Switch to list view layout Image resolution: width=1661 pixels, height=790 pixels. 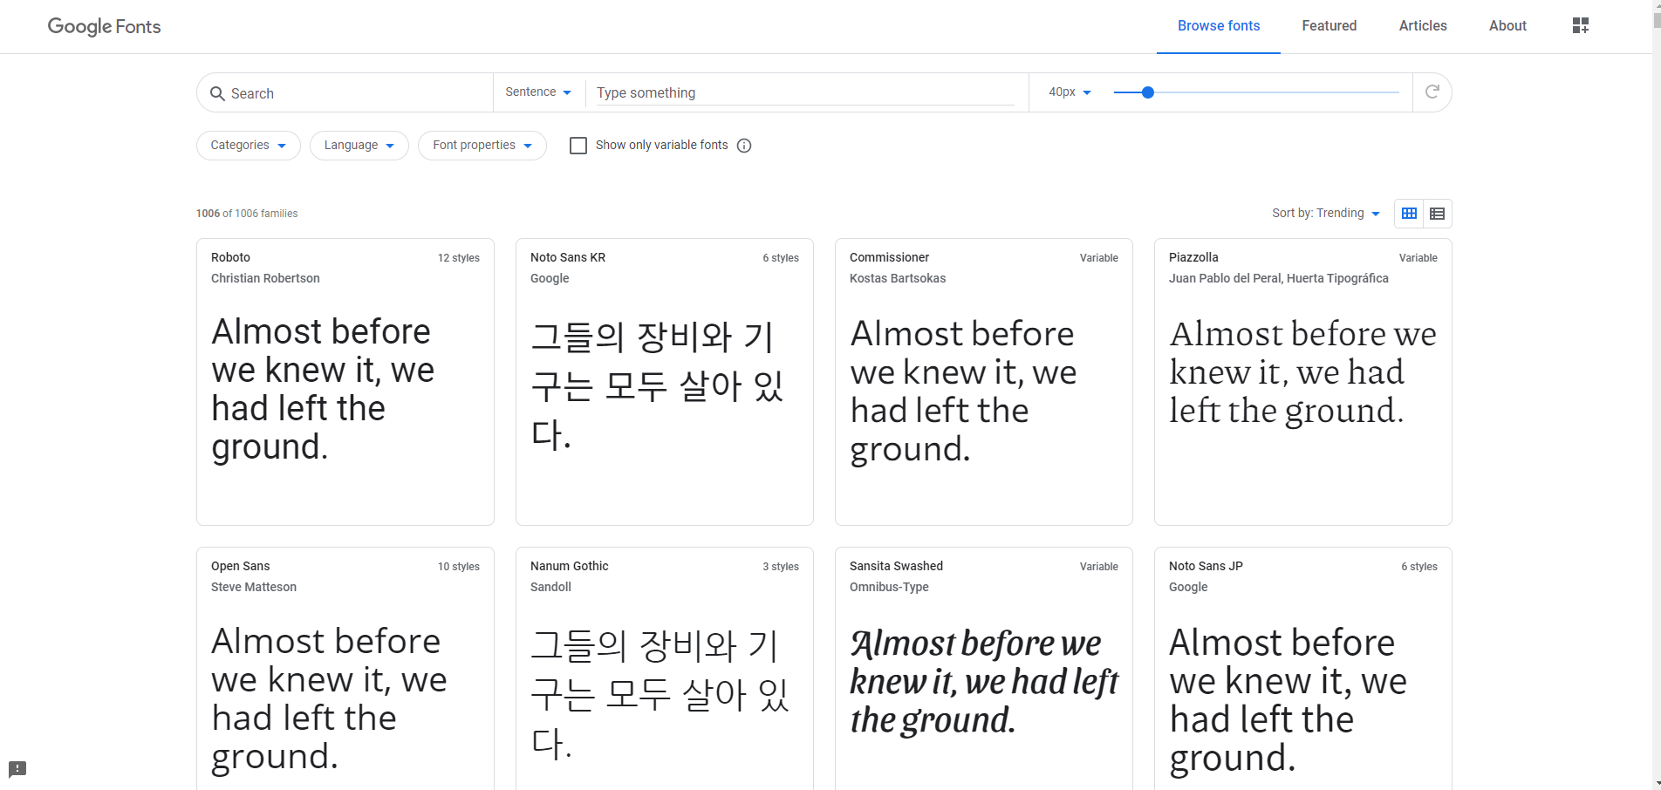click(x=1437, y=214)
